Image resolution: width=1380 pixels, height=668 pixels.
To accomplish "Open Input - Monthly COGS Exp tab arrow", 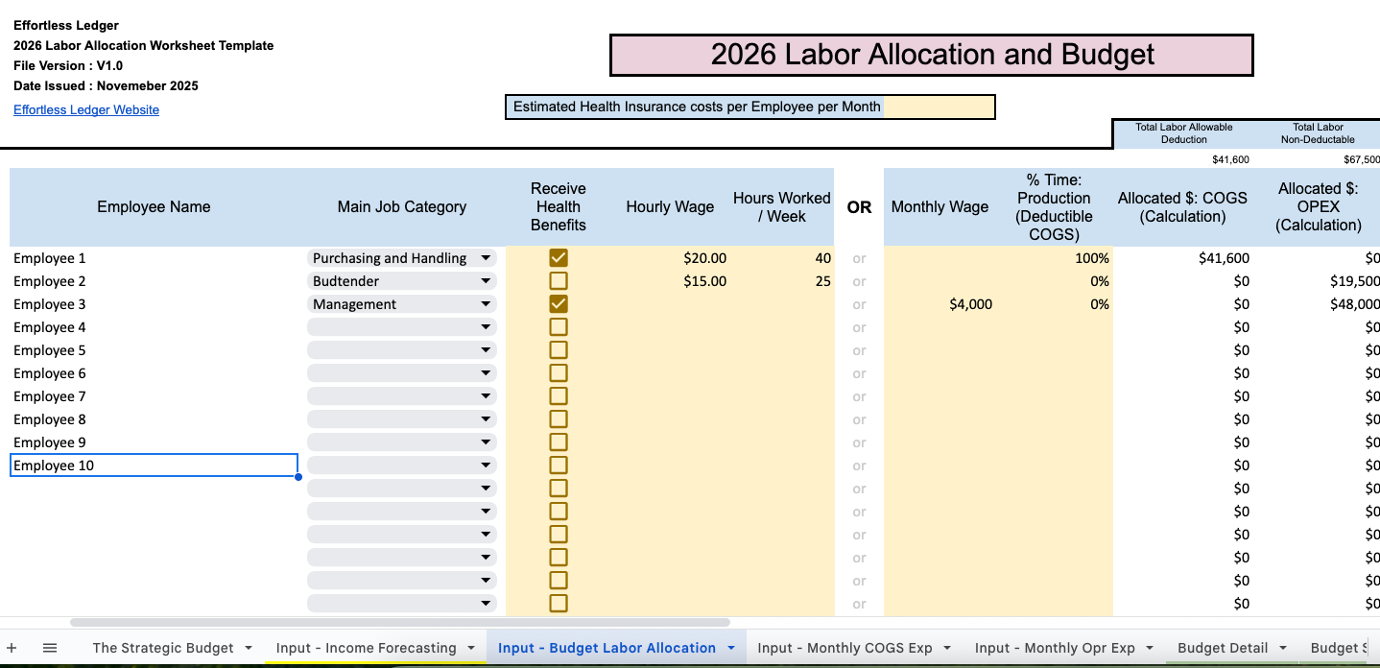I will coord(947,648).
